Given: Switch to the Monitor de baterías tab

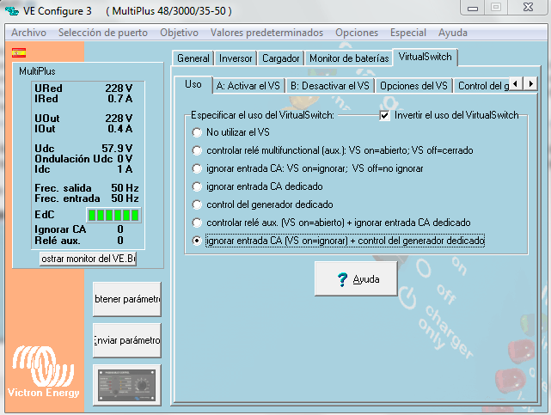Looking at the screenshot, I should click(349, 58).
